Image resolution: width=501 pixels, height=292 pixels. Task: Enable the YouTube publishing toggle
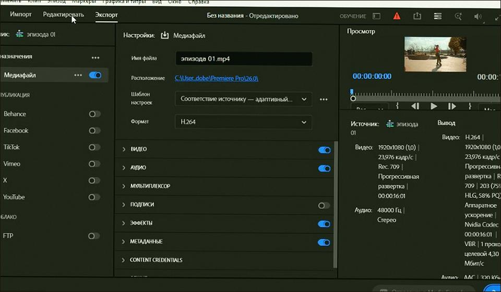(94, 197)
